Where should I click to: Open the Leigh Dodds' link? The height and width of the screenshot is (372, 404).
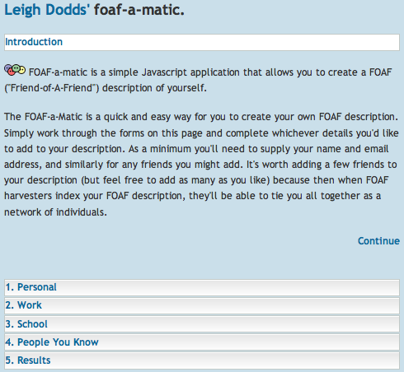47,10
